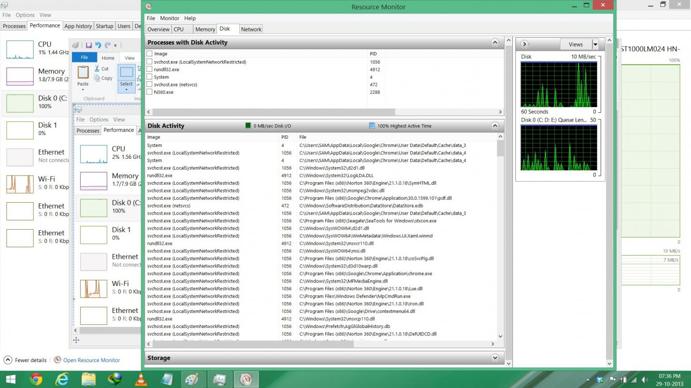Click the notepad taskbar icon
Screen dimensions: 691x388
(x=166, y=379)
